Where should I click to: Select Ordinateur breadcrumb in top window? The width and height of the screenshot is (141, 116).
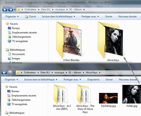pyautogui.click(x=30, y=10)
